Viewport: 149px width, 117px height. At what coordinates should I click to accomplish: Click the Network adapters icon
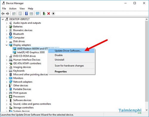[10, 82]
